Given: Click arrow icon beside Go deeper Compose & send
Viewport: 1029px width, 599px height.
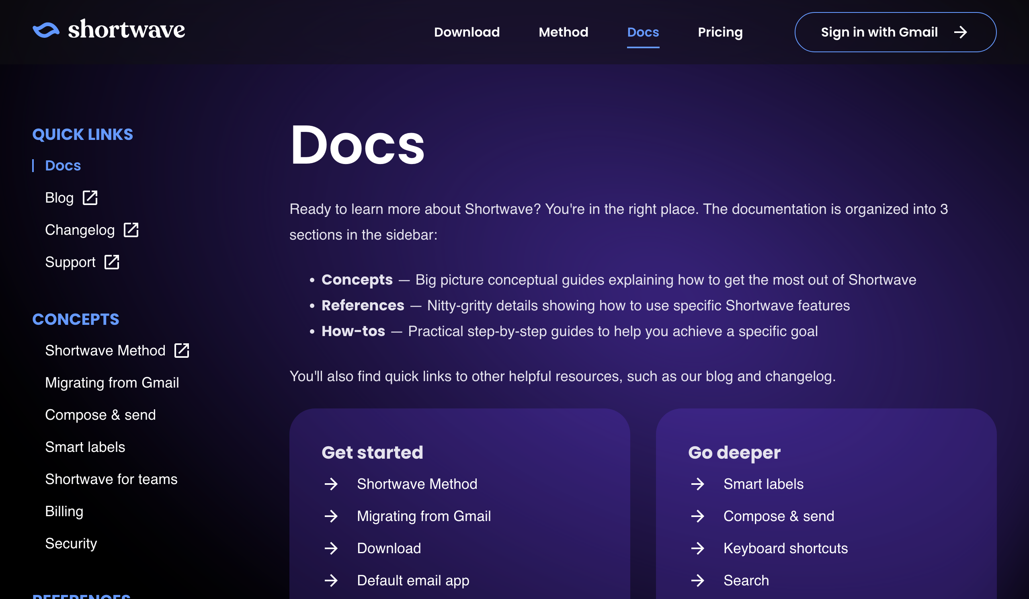Looking at the screenshot, I should [x=698, y=516].
